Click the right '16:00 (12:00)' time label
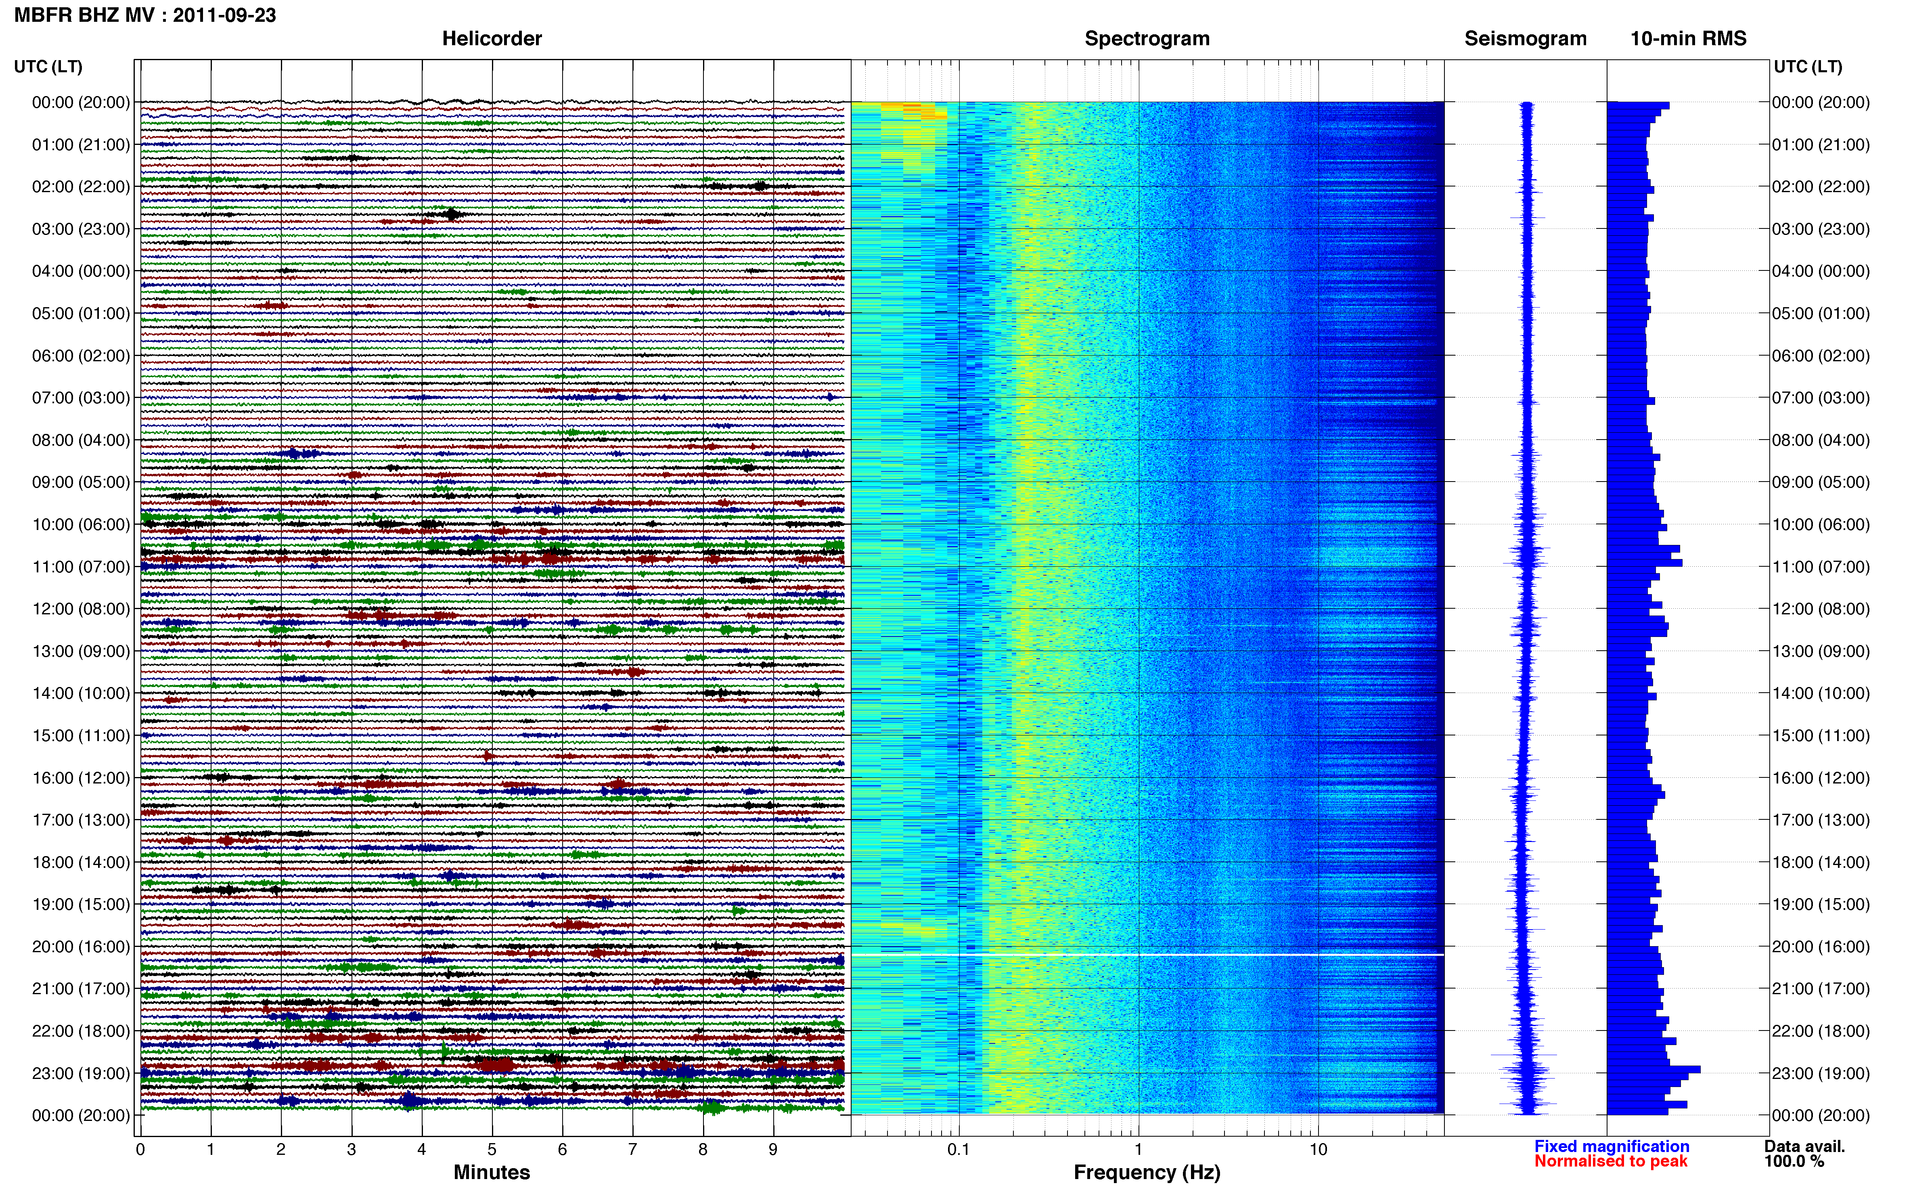This screenshot has height=1196, width=1913. (x=1821, y=777)
